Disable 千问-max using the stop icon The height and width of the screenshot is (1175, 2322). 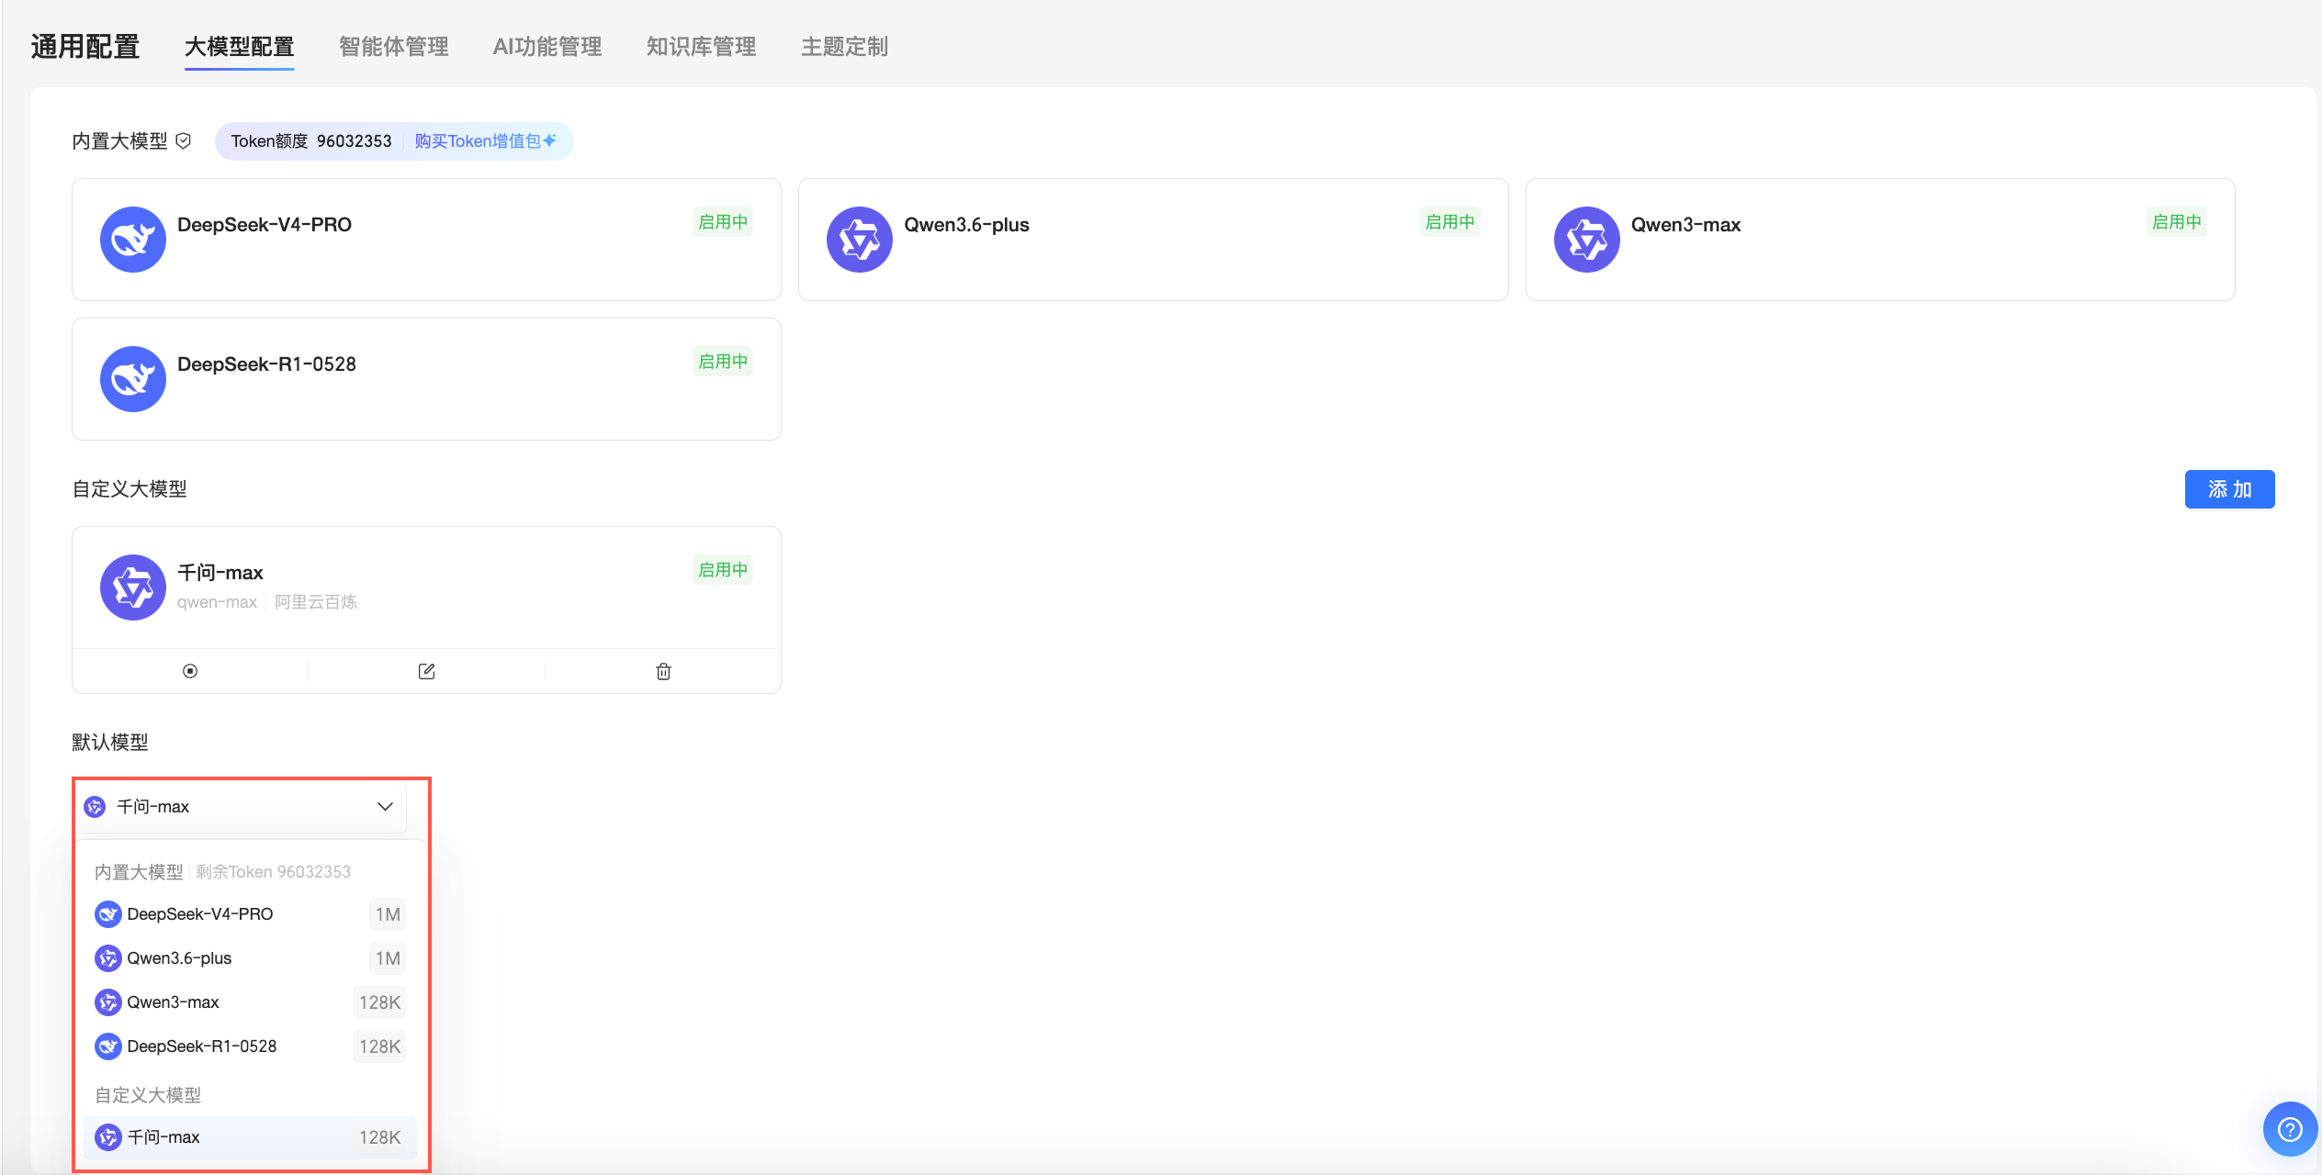190,671
